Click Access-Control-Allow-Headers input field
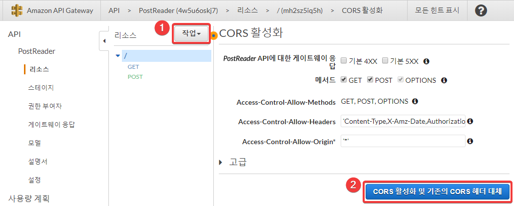This screenshot has height=206, width=514. pos(403,121)
